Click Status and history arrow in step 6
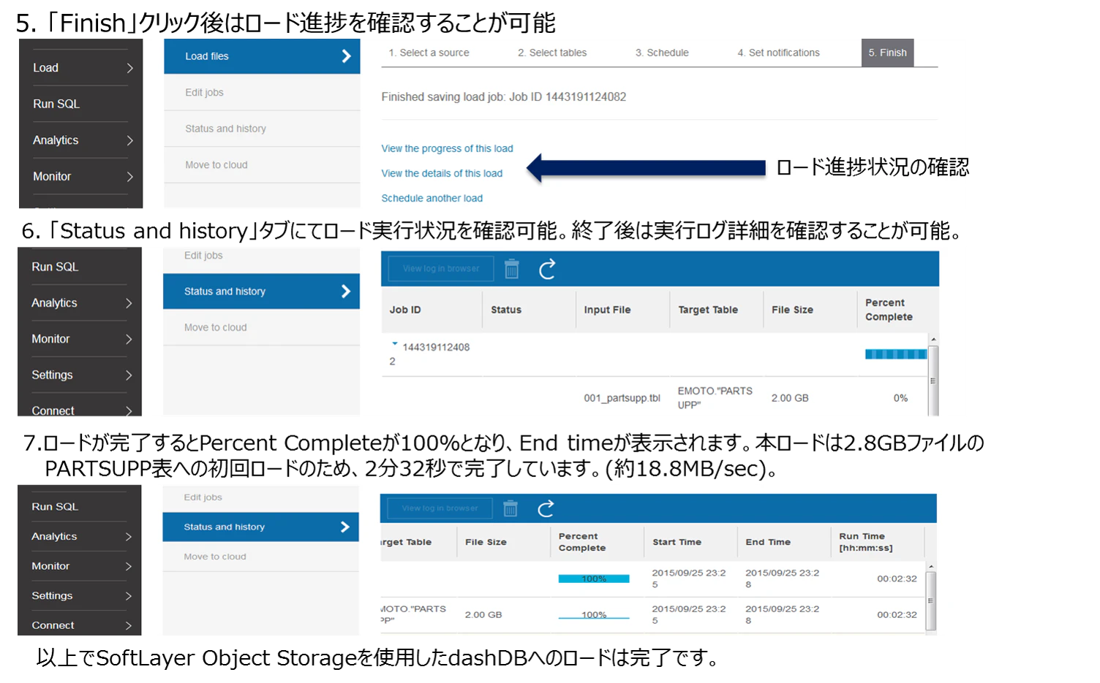The image size is (1100, 683). 346,291
